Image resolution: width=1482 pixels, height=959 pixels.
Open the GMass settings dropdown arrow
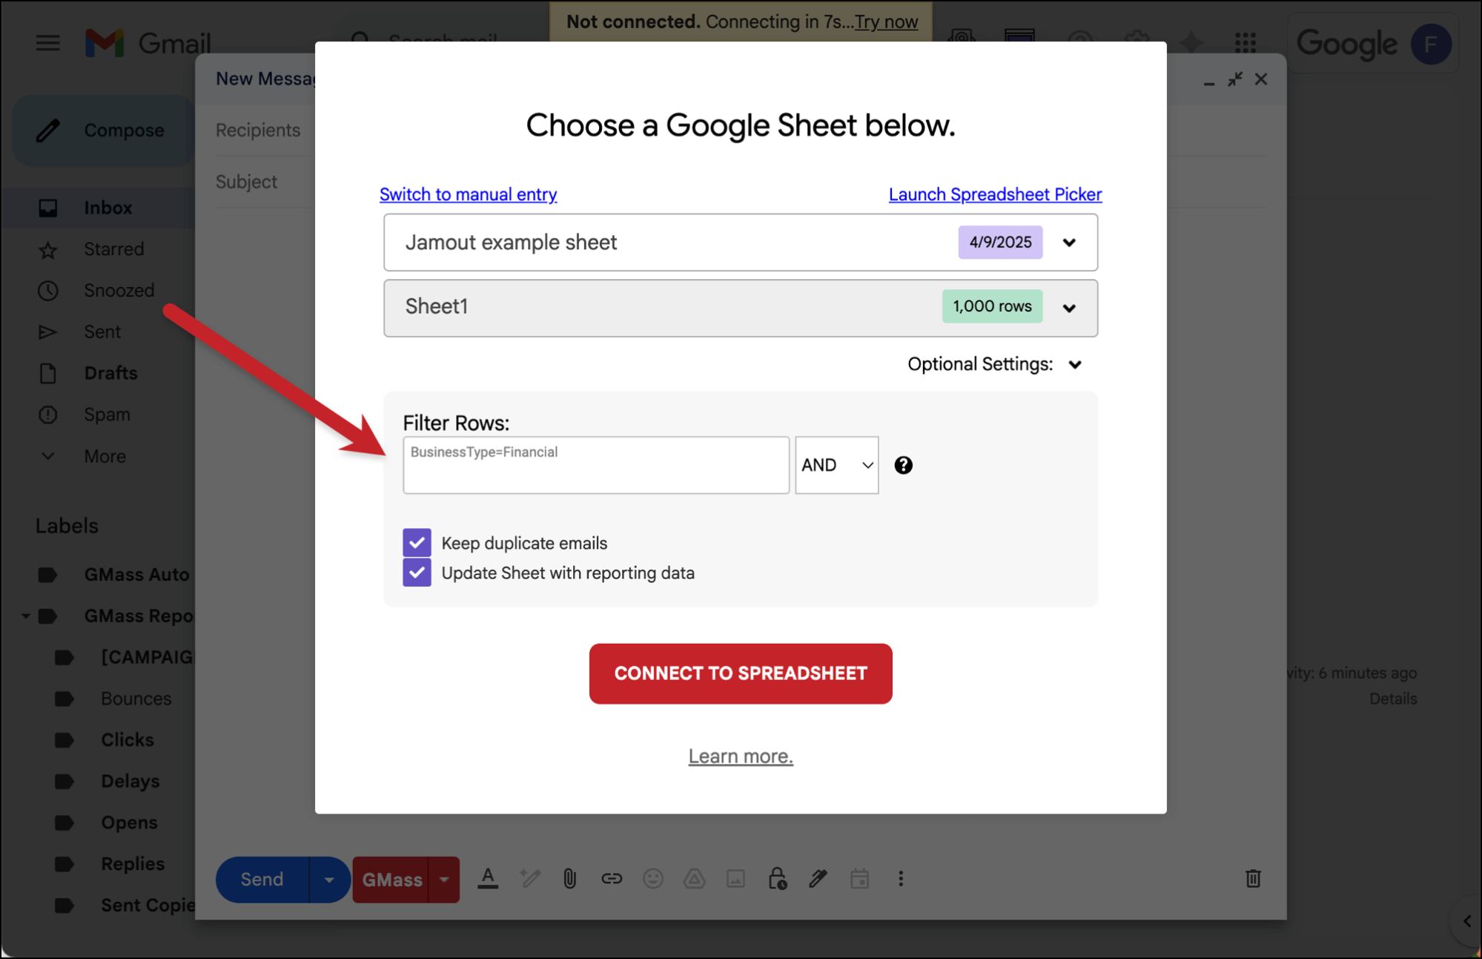(444, 880)
